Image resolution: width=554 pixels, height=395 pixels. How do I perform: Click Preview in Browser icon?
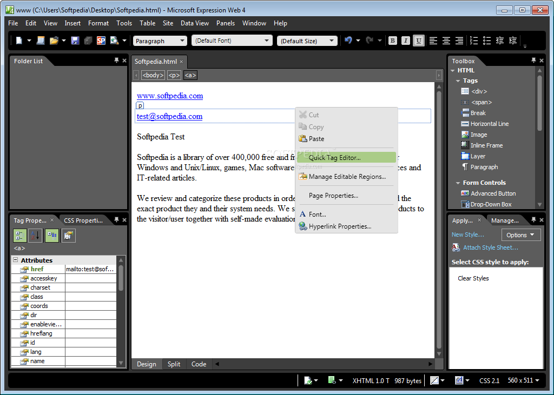click(x=115, y=41)
